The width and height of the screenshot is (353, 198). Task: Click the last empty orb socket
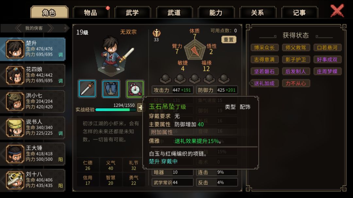point(224,79)
